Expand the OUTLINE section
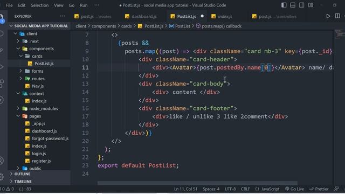The width and height of the screenshot is (345, 194). 39,174
